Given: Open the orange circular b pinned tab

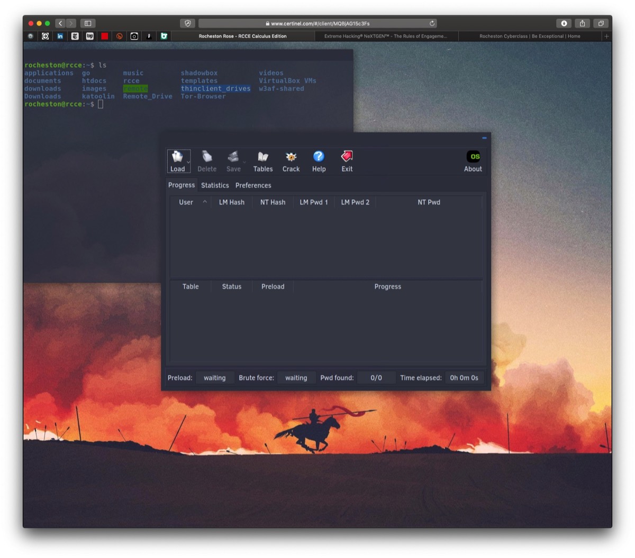Looking at the screenshot, I should click(120, 36).
